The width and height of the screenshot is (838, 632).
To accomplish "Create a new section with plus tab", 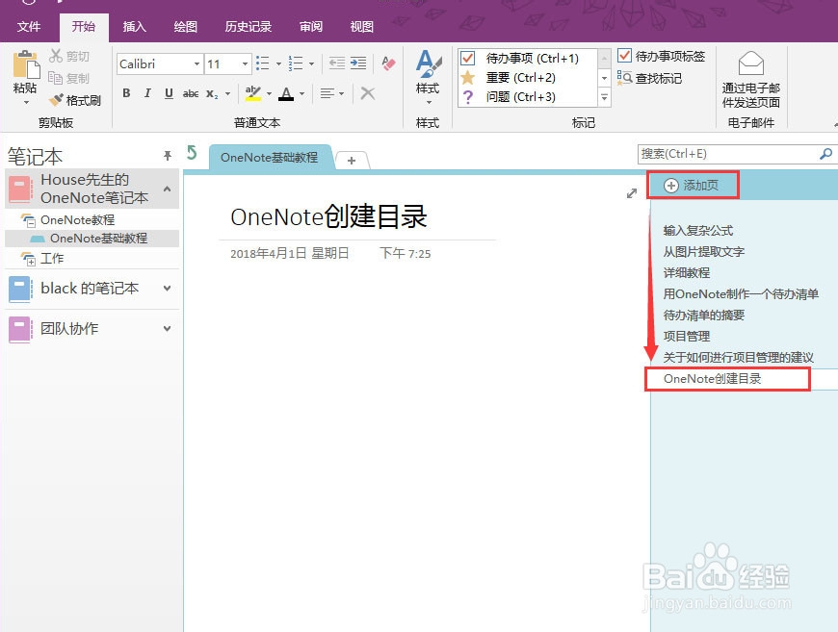I will click(352, 160).
